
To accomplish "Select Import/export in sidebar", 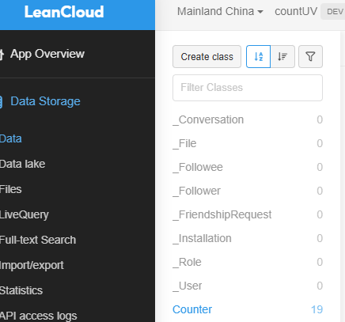I will [32, 265].
